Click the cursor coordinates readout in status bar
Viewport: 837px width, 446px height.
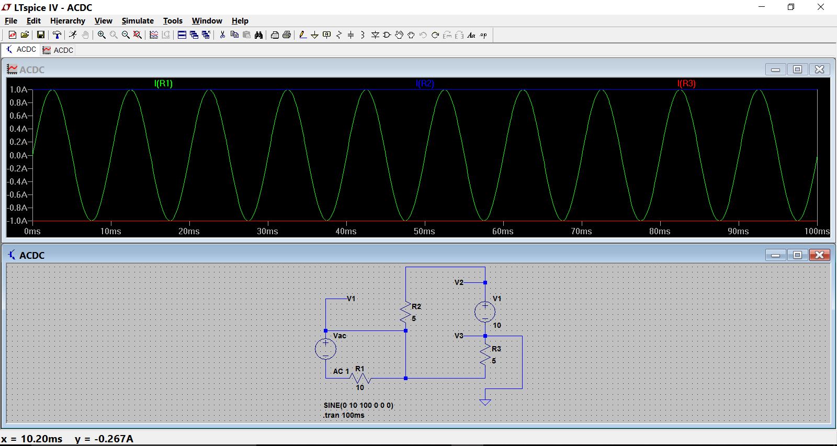pyautogui.click(x=67, y=439)
